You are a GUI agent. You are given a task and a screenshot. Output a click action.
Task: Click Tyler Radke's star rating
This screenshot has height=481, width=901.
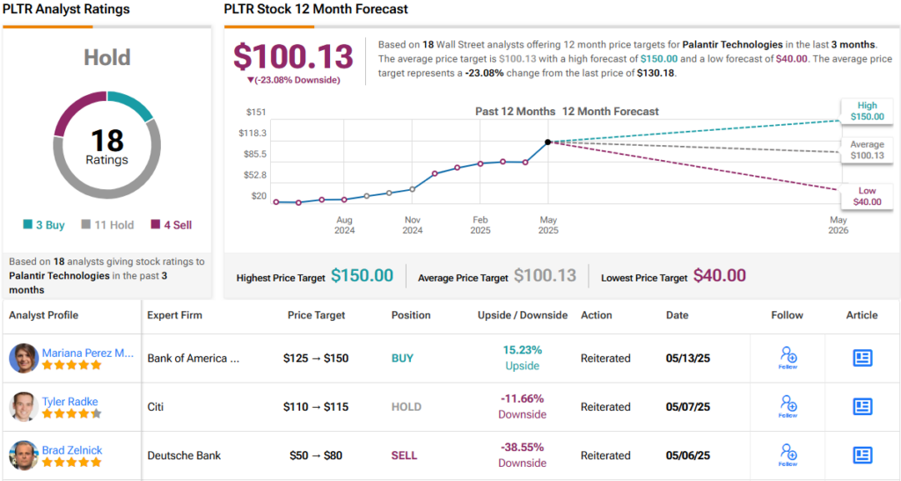point(71,414)
